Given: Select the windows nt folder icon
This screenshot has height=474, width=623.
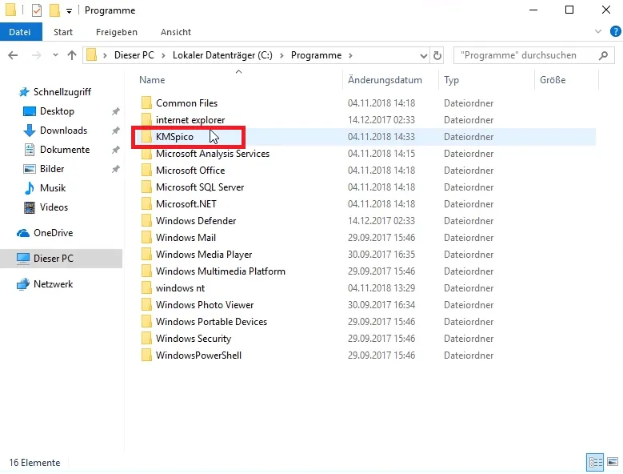Looking at the screenshot, I should 146,288.
